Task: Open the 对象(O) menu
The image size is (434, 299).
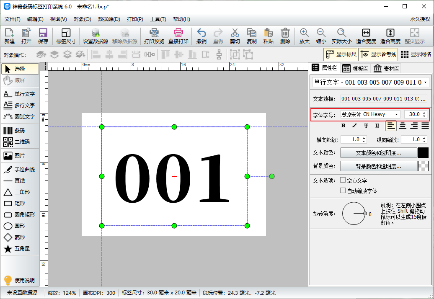Action: pyautogui.click(x=82, y=19)
